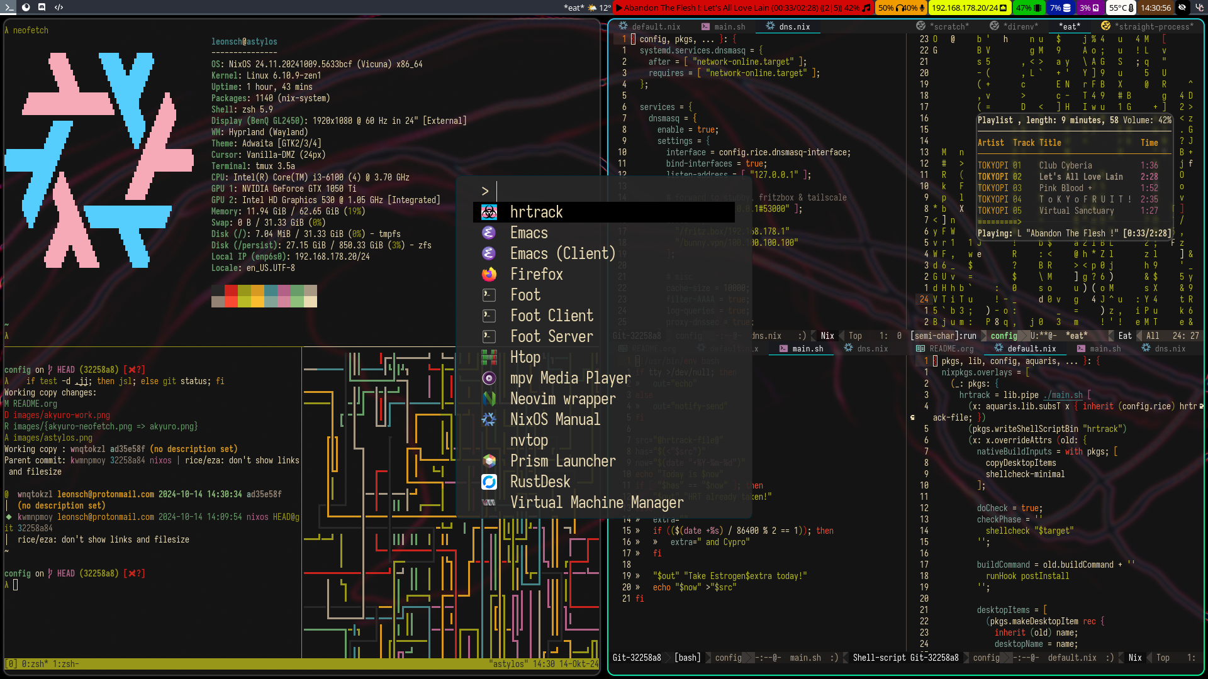Open the Firefox workspace icon in bar
The height and width of the screenshot is (679, 1208).
(x=26, y=8)
